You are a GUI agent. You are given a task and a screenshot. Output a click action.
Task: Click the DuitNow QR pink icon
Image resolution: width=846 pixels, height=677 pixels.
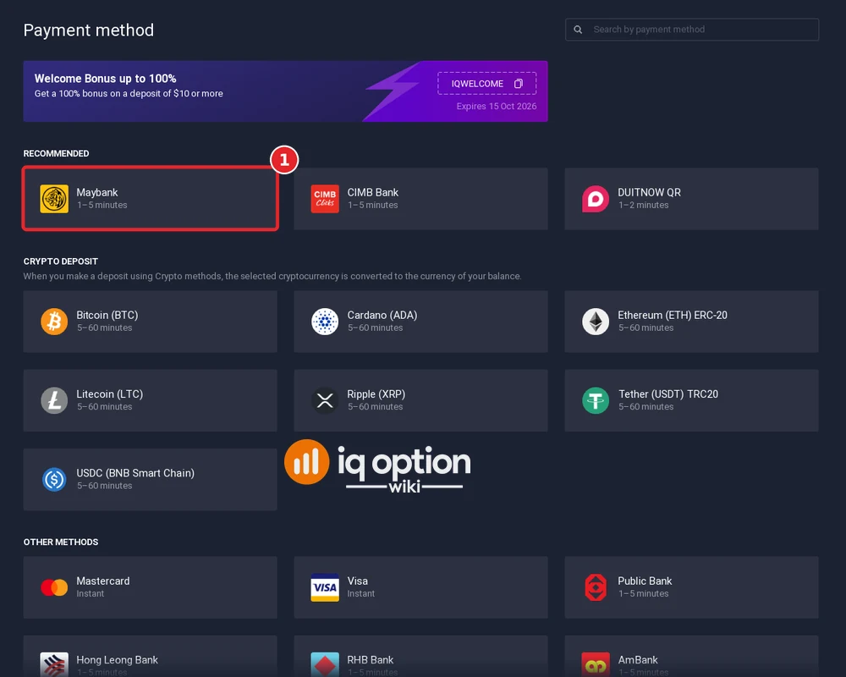596,199
